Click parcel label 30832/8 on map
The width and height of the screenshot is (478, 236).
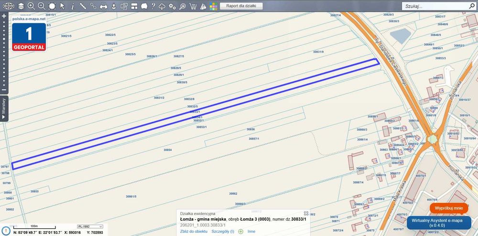point(189,99)
